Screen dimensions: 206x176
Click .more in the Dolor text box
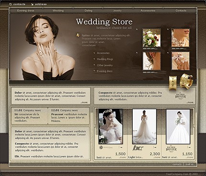coord(84,102)
